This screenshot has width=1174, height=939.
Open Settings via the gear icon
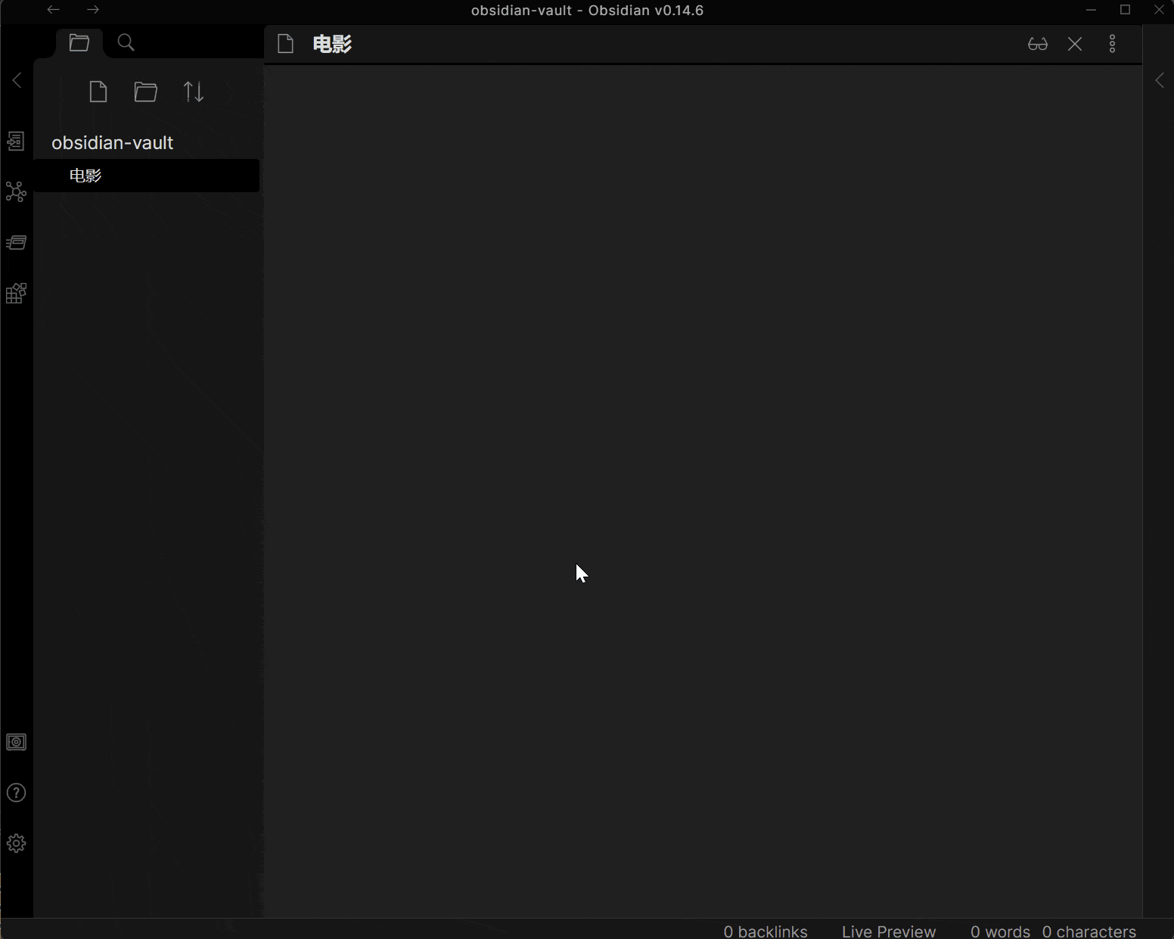pos(16,844)
